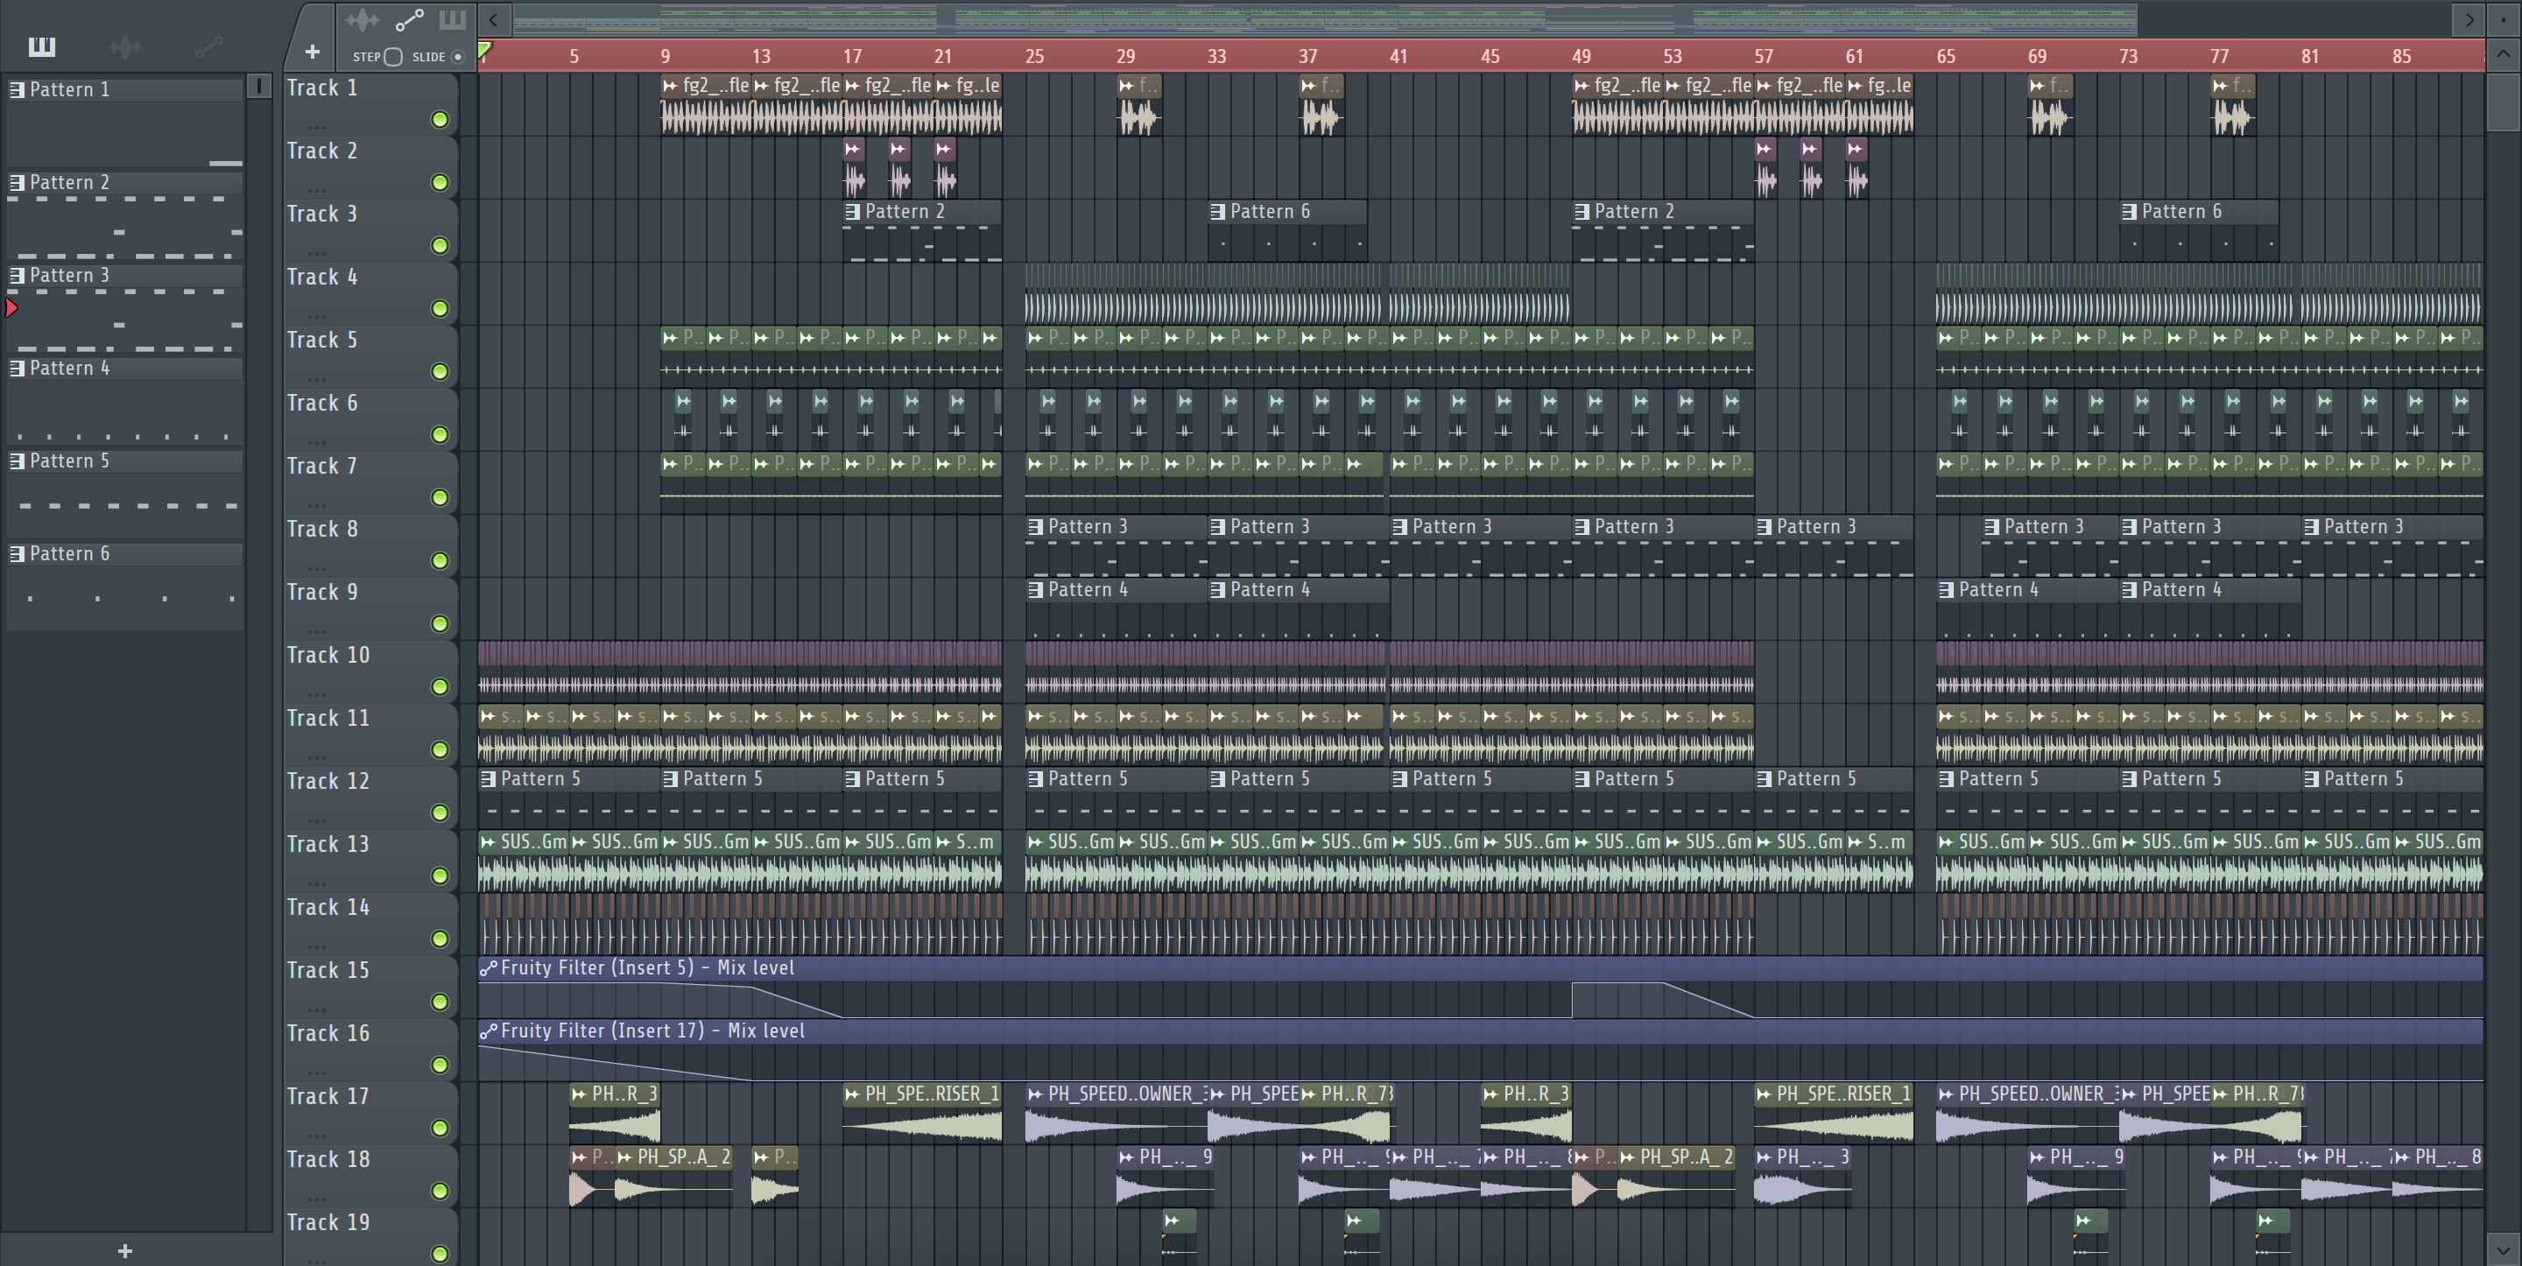The height and width of the screenshot is (1266, 2522).
Task: Click the plus tab above Track 1
Action: click(x=313, y=52)
